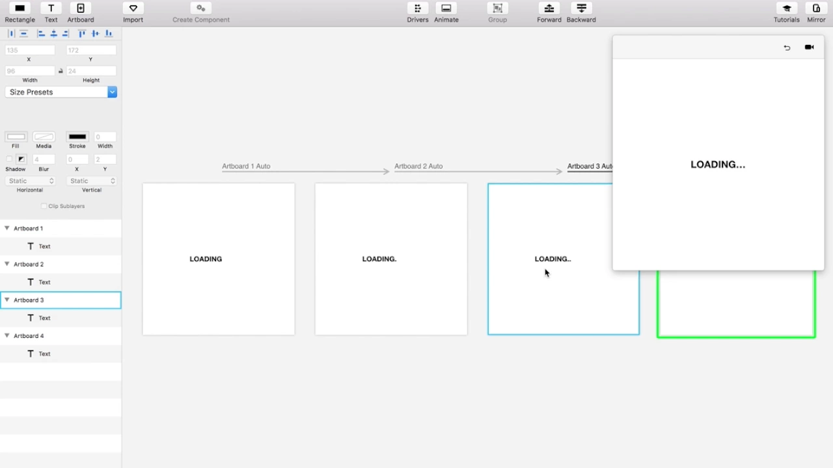Image resolution: width=833 pixels, height=468 pixels.
Task: Send layer Backward
Action: (x=581, y=12)
